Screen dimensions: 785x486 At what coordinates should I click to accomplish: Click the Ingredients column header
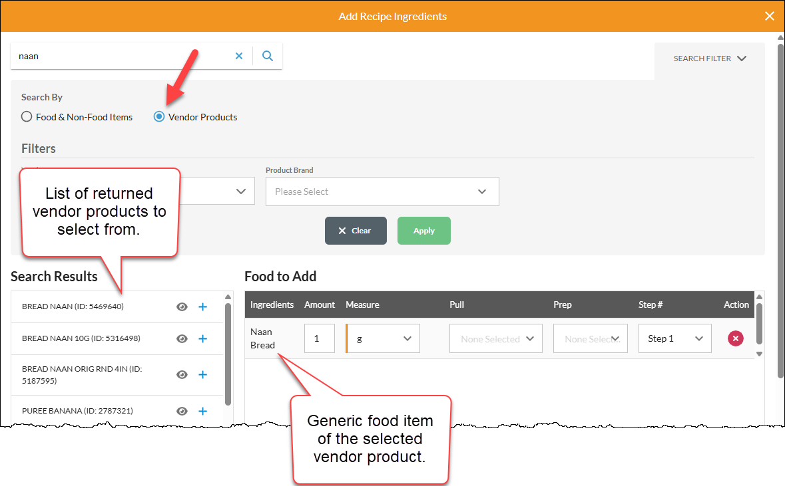pyautogui.click(x=272, y=304)
